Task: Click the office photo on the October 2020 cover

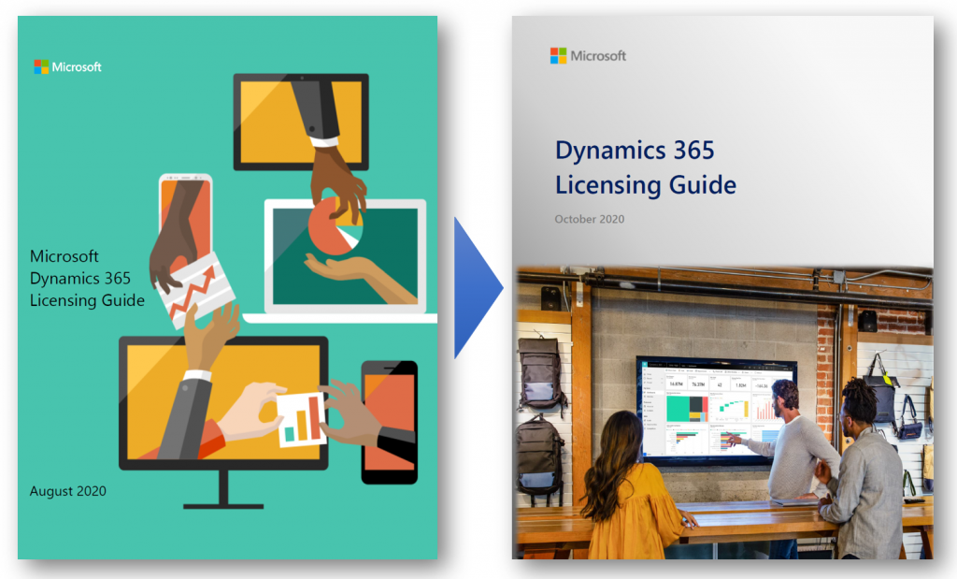Action: coord(722,413)
